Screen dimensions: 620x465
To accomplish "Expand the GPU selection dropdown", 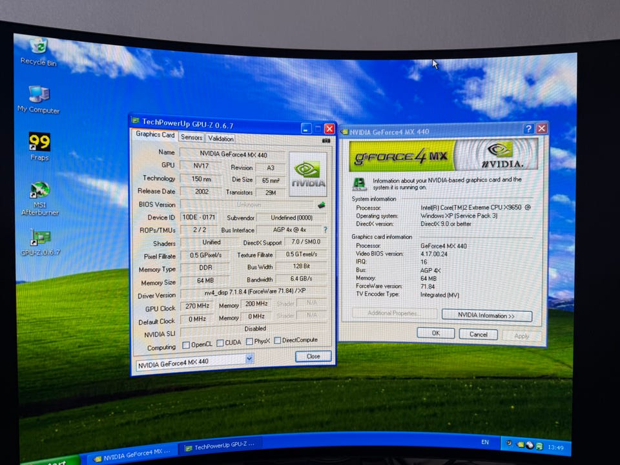I will (249, 358).
